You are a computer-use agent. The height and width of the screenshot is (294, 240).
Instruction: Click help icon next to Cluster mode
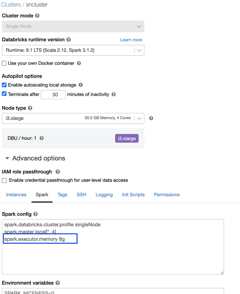pyautogui.click(x=37, y=16)
